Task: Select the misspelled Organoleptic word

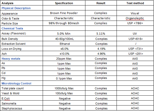Action: 135,18
